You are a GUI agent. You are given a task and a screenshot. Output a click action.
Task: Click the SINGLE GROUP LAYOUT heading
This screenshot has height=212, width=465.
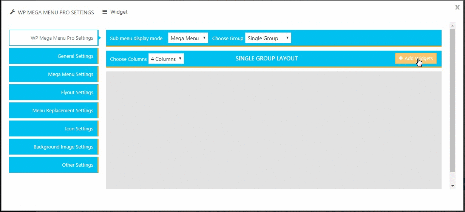pyautogui.click(x=267, y=59)
